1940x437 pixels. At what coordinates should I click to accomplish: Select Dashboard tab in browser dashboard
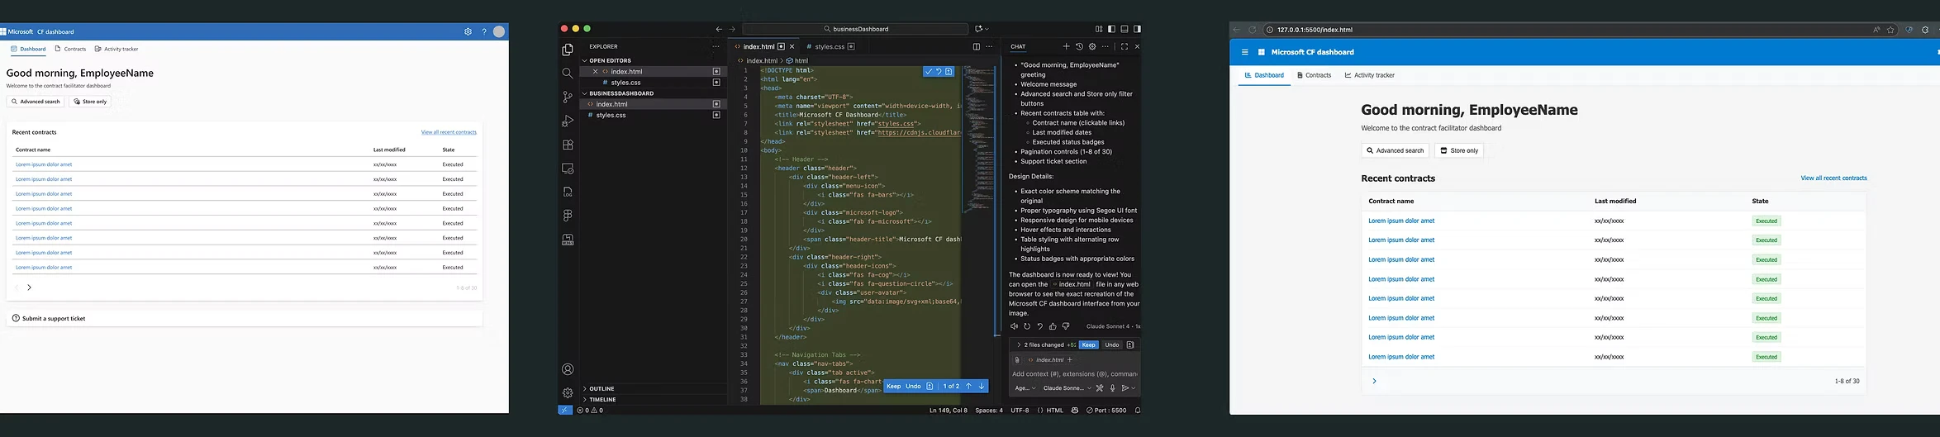[1264, 75]
